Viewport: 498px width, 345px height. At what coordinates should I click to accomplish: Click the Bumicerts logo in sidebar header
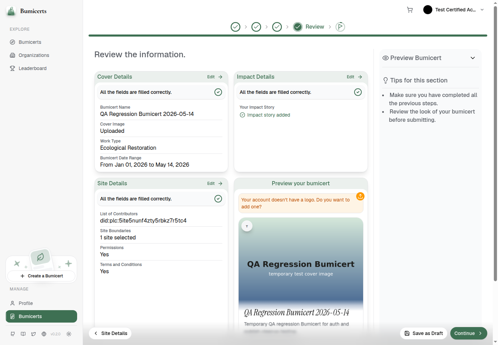point(27,11)
